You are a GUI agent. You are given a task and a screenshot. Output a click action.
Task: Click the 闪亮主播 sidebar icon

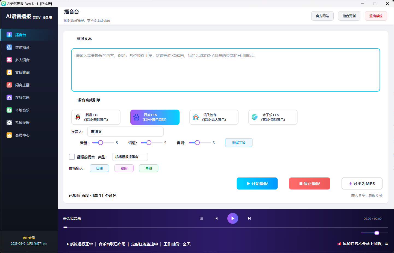click(x=9, y=85)
